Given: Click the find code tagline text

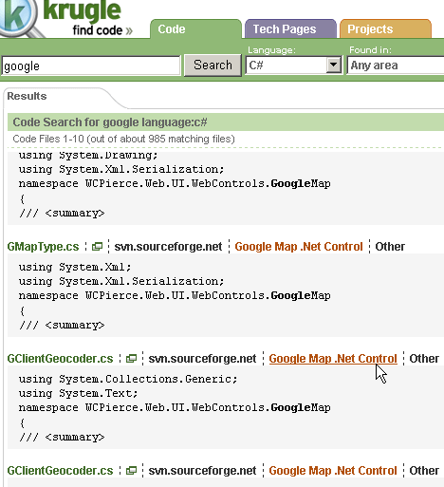Looking at the screenshot, I should pyautogui.click(x=102, y=30).
